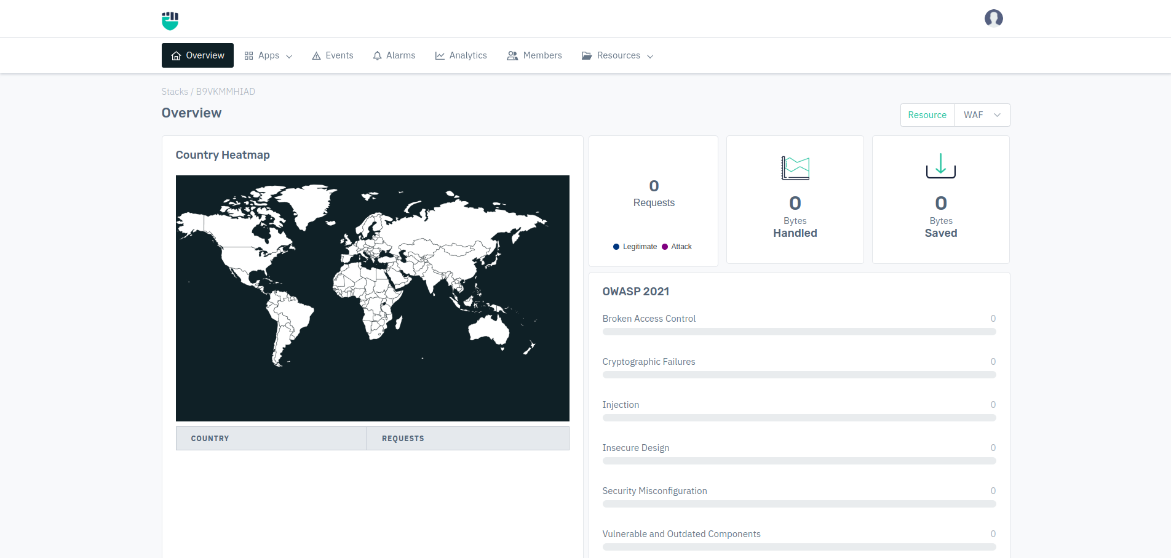The image size is (1171, 558).
Task: Click the world map heatmap
Action: (x=373, y=298)
